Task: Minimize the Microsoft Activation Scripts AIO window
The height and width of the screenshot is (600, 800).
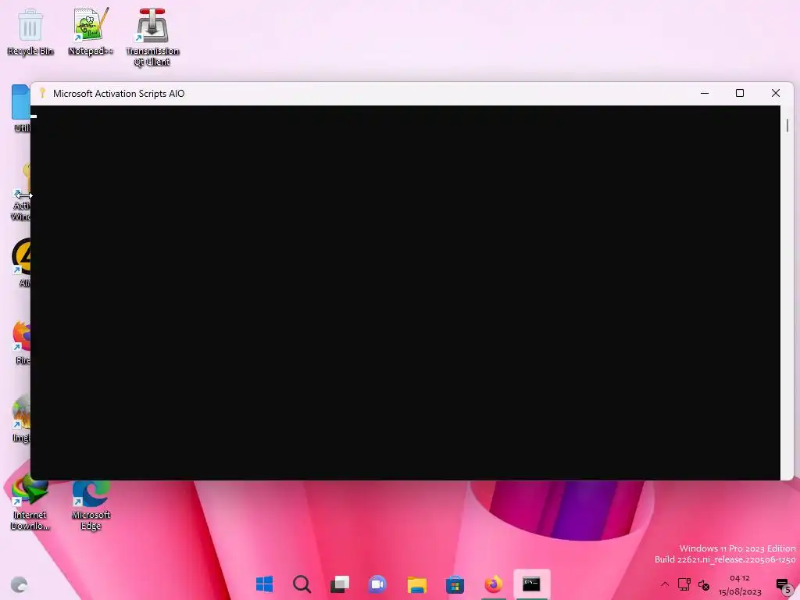Action: click(705, 94)
